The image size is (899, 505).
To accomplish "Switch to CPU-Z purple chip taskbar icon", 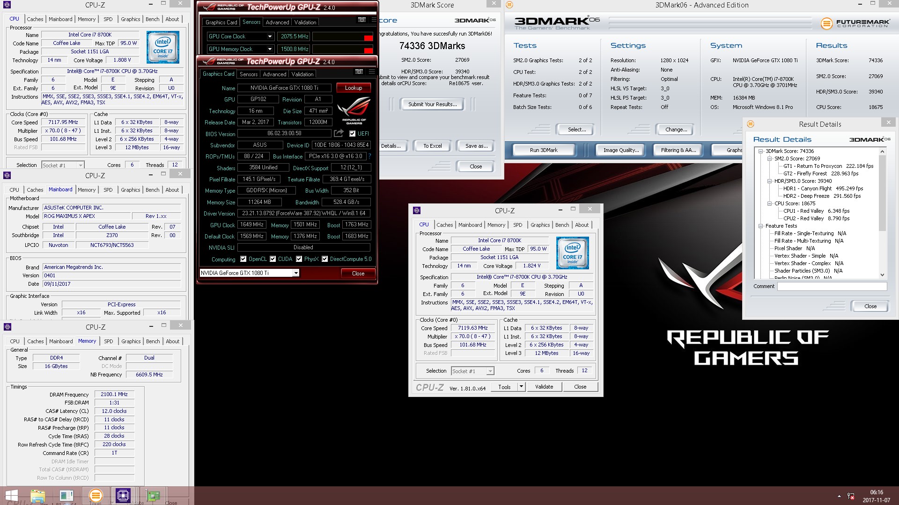I will point(123,496).
